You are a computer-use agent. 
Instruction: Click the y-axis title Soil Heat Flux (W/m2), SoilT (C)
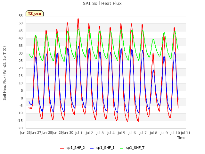(x=4, y=73)
